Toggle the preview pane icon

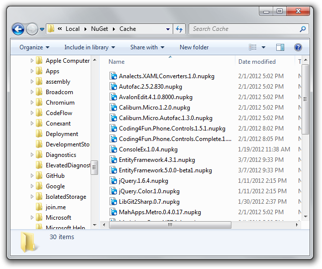(280, 47)
